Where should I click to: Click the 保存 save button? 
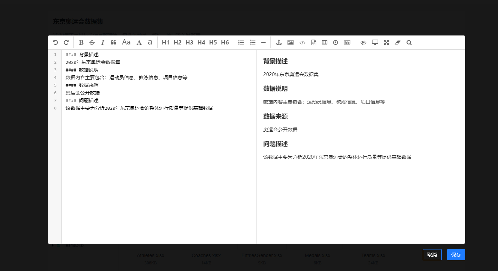click(456, 255)
